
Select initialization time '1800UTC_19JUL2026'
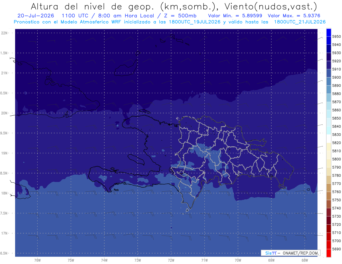tap(195, 22)
